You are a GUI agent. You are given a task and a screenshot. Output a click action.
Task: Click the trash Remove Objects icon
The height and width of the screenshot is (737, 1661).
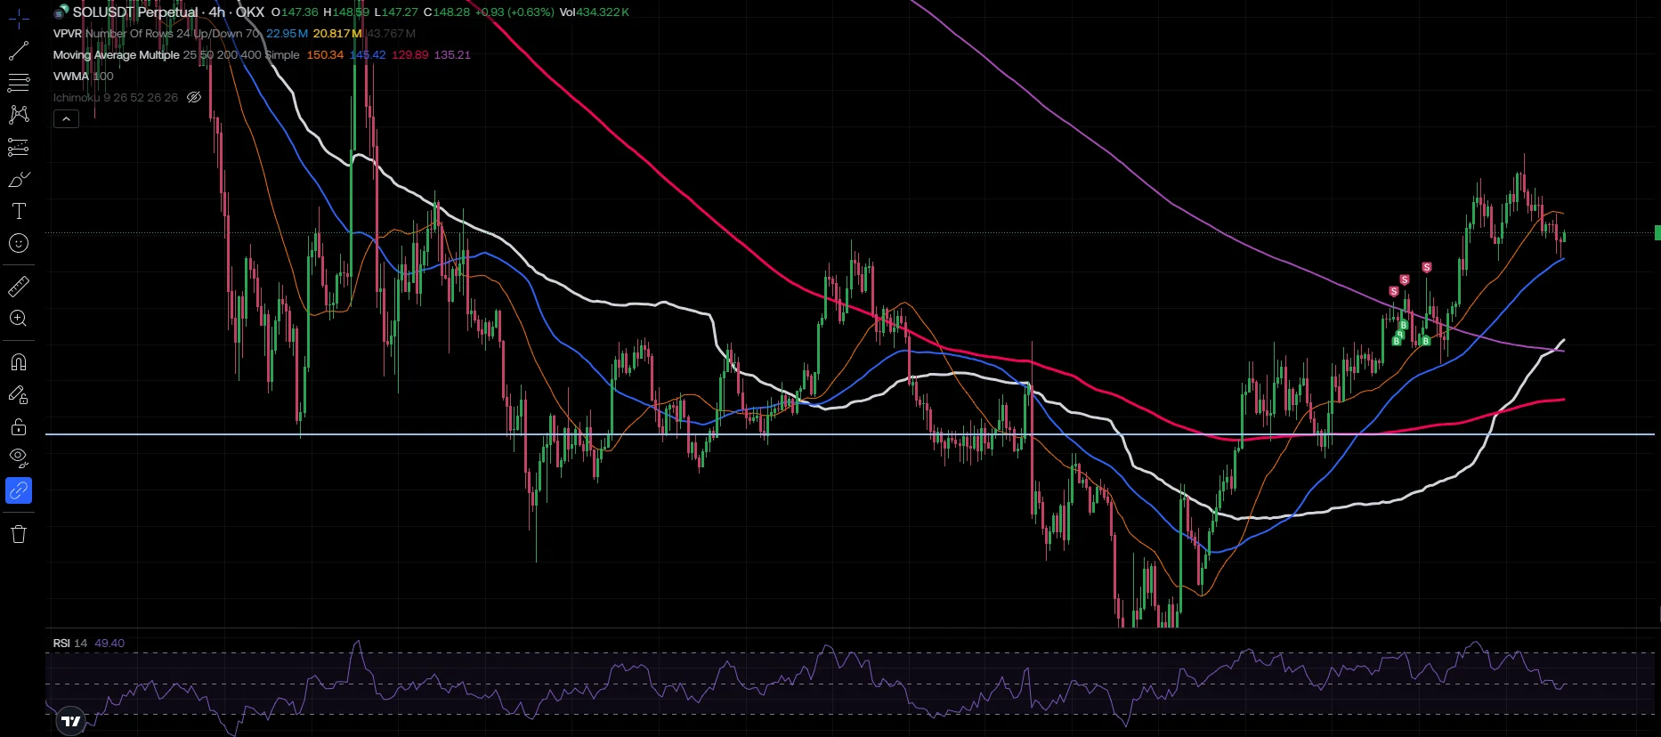tap(19, 534)
